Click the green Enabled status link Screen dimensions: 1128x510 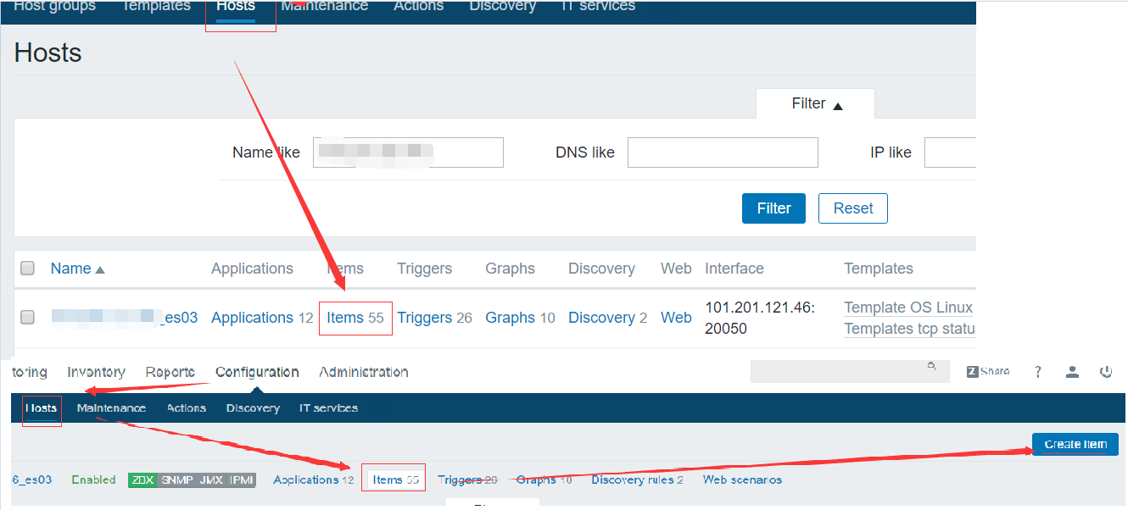click(93, 480)
